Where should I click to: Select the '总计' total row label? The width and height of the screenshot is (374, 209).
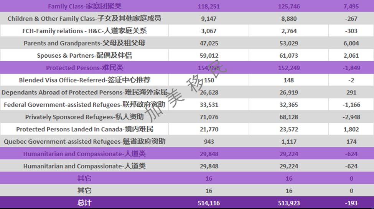(x=84, y=203)
